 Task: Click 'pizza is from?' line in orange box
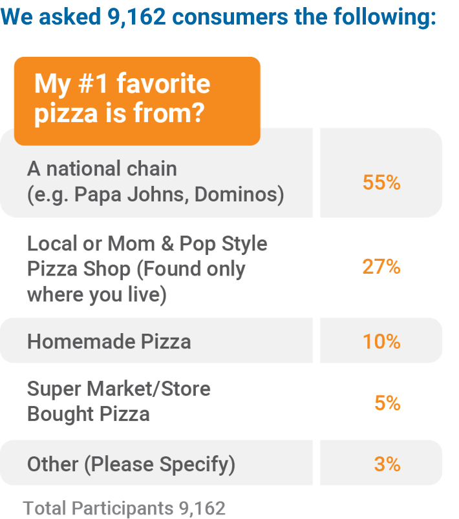coord(120,113)
